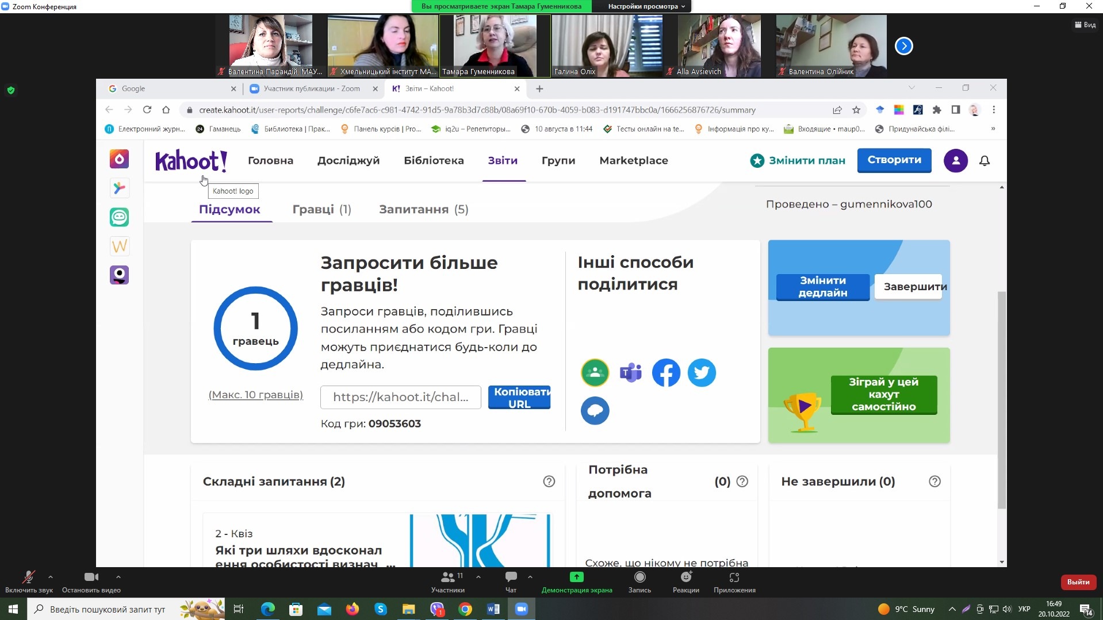Viewport: 1103px width, 620px height.
Task: Switch to the Гравці (1) tab
Action: coord(321,209)
